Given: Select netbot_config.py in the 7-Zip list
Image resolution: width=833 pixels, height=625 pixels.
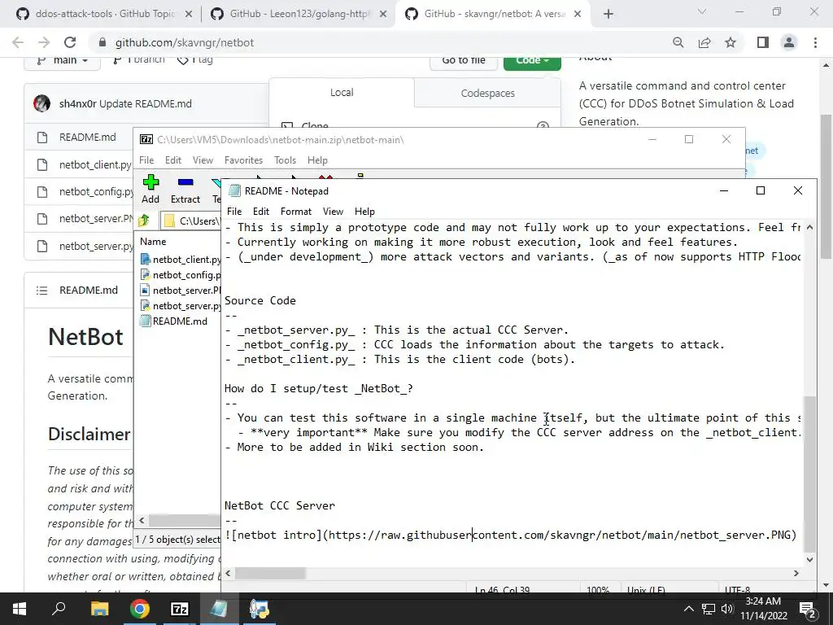Looking at the screenshot, I should pos(181,275).
